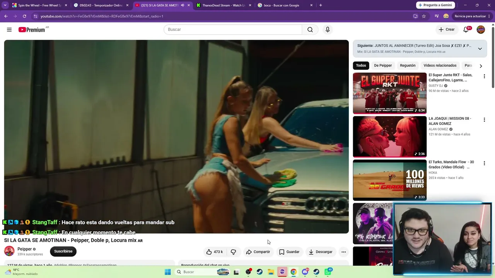This screenshot has height=278, width=495.
Task: Select the De Peipper filter chip
Action: click(x=383, y=66)
